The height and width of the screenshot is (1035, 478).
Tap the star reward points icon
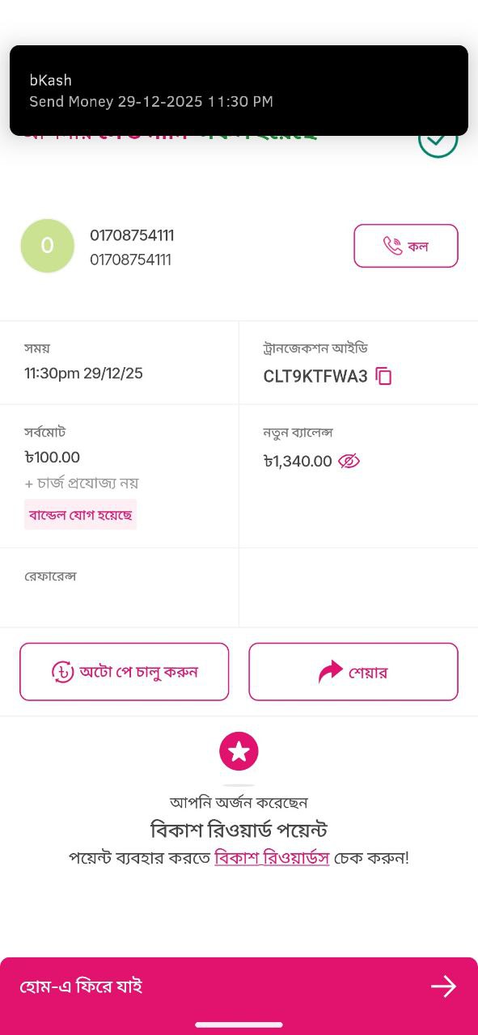(x=239, y=750)
